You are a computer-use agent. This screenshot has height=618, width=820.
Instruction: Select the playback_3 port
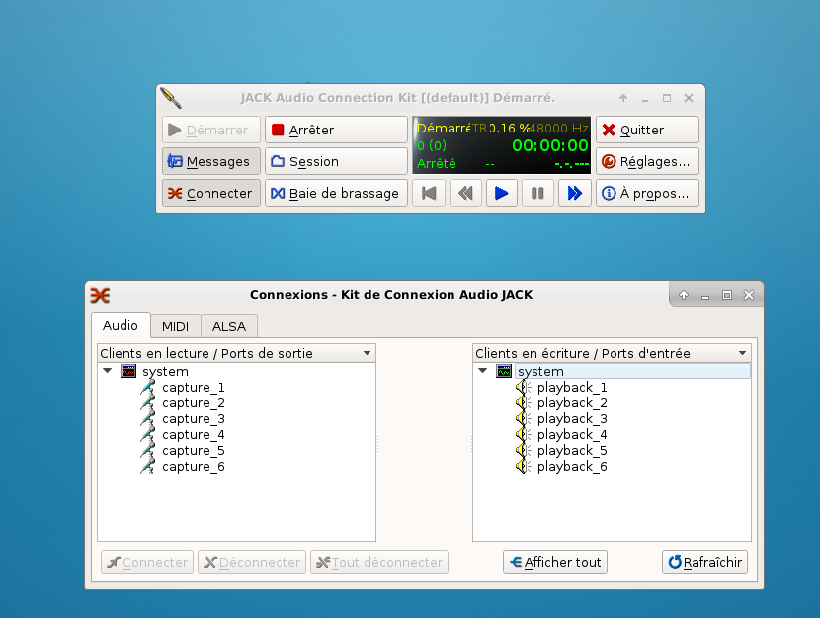(x=572, y=419)
